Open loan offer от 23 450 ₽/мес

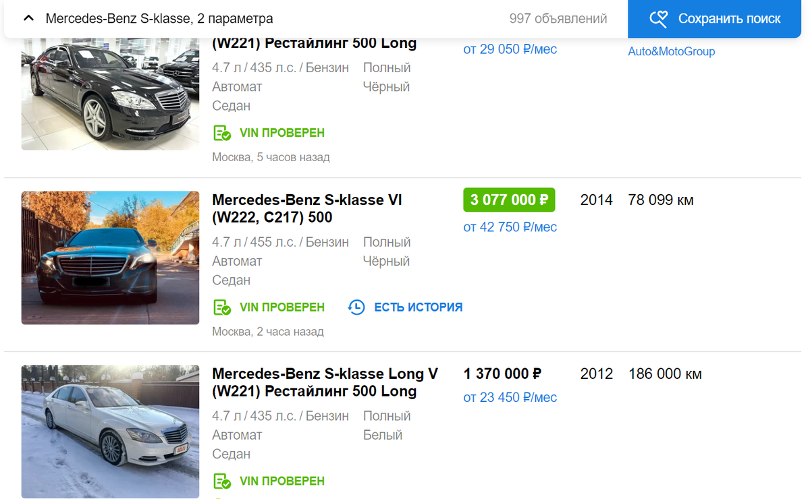(510, 398)
